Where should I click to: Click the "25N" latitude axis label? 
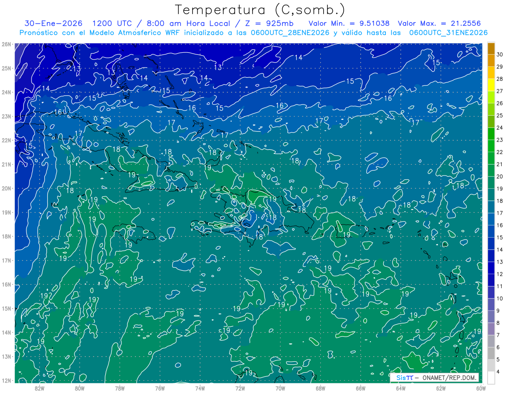point(6,68)
